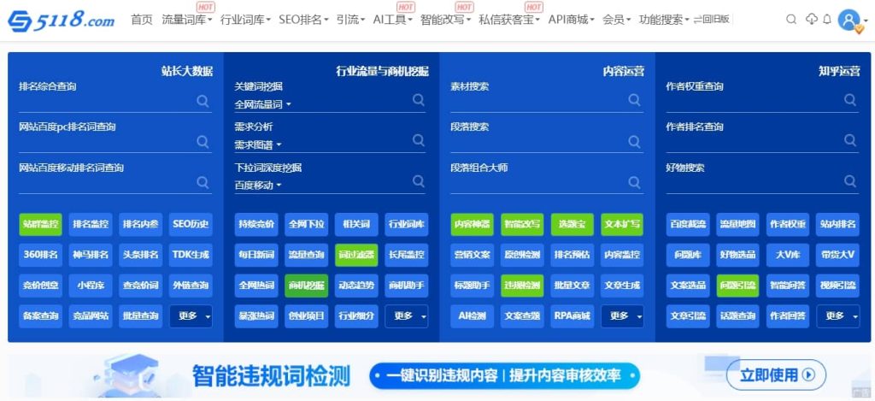Image resolution: width=875 pixels, height=401 pixels.
Task: Click the green 内容神器 button
Action: (x=472, y=224)
